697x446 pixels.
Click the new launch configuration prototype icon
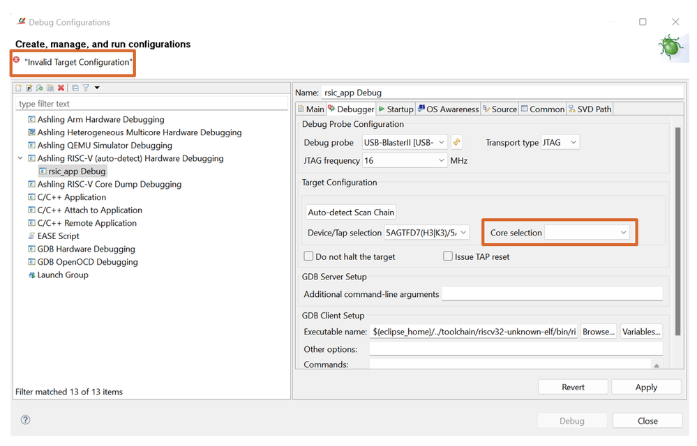29,88
